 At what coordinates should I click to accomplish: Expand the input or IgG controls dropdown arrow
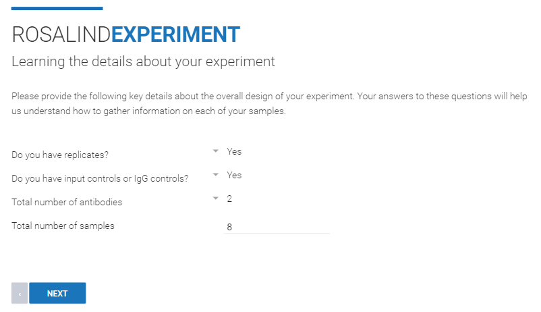tap(216, 175)
